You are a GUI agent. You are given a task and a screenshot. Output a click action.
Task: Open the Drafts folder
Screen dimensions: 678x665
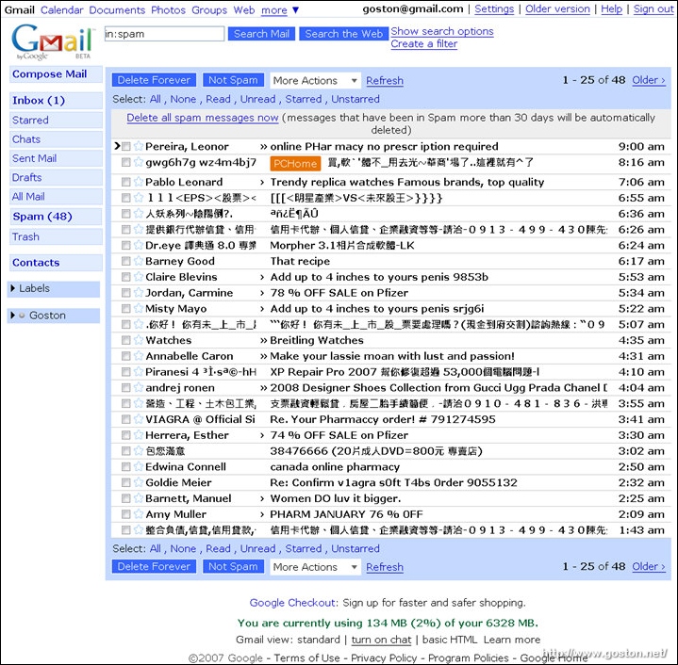click(x=26, y=177)
